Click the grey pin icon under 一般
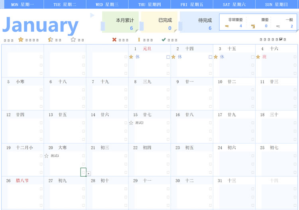The image size is (299, 210). pyautogui.click(x=278, y=26)
